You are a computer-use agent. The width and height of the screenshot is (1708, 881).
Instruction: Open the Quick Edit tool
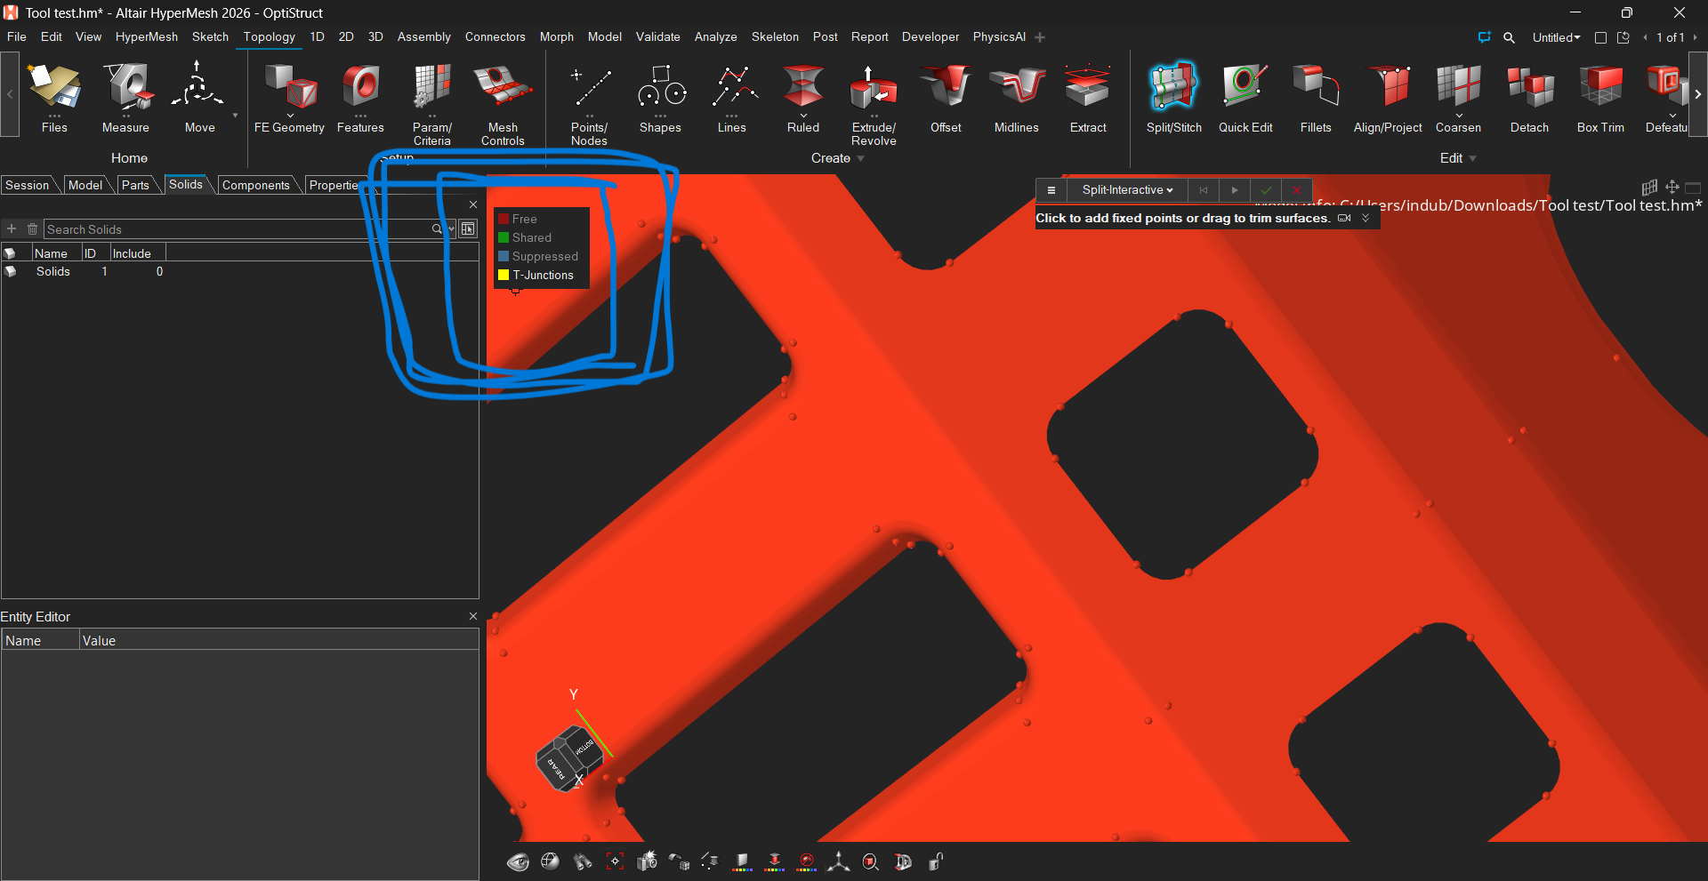(1245, 98)
